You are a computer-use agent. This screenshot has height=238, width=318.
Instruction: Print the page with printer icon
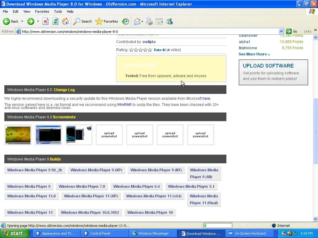pos(149,21)
